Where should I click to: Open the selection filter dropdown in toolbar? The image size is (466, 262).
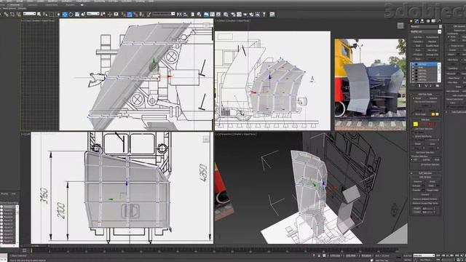[29, 14]
